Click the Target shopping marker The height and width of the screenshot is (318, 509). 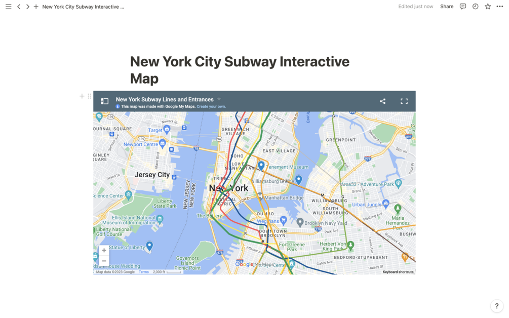coord(167,130)
